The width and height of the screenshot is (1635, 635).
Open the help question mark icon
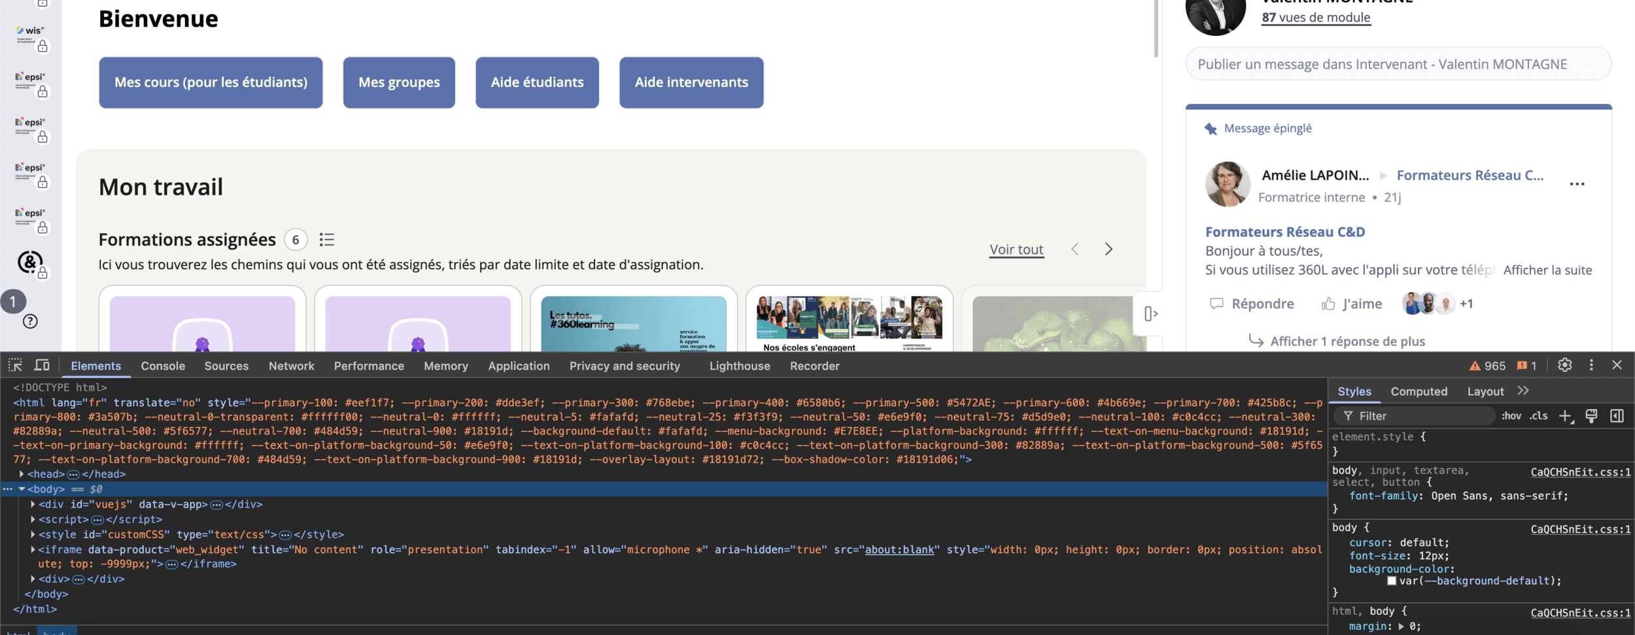pyautogui.click(x=30, y=321)
